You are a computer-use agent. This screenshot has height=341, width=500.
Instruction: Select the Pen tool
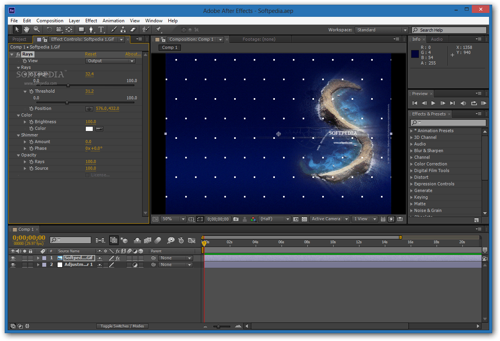(x=91, y=29)
